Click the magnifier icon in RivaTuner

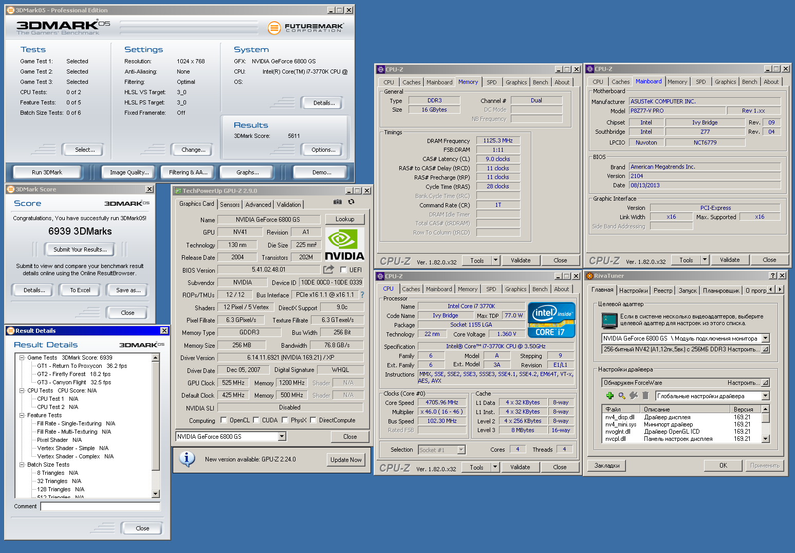tap(621, 396)
